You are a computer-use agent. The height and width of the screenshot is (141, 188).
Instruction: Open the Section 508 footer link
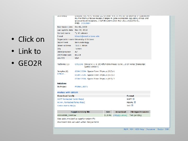click(163, 129)
